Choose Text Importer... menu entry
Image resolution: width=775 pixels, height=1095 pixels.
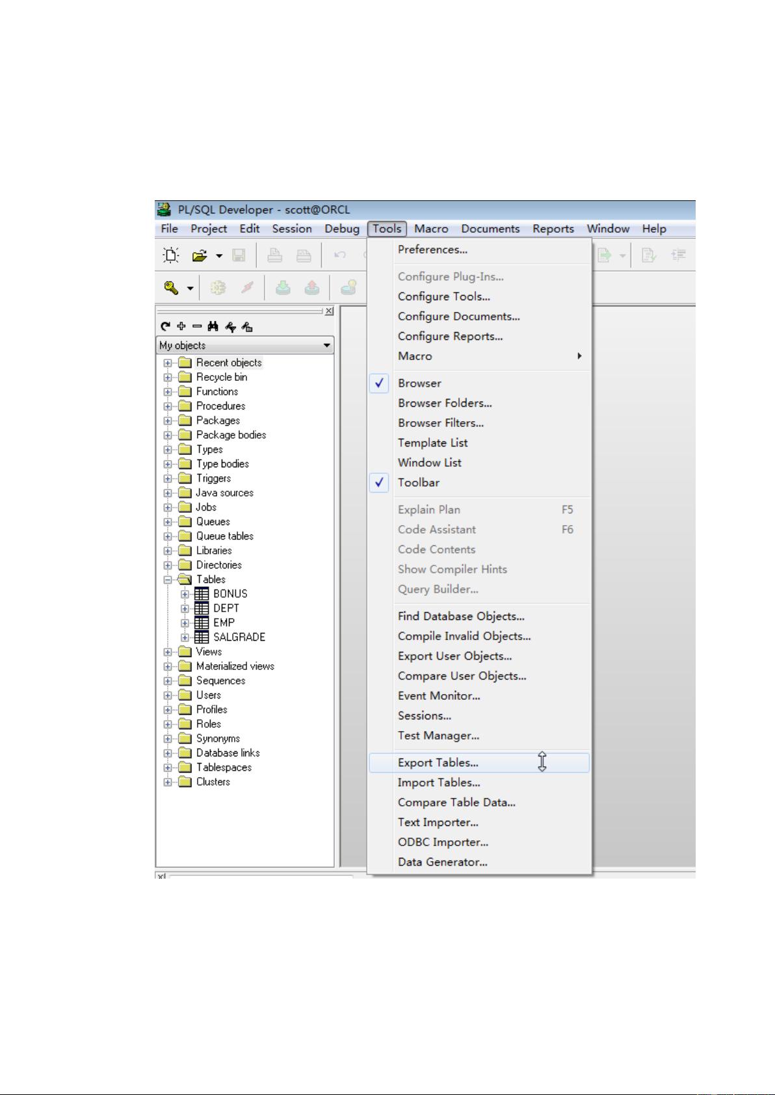click(x=480, y=823)
